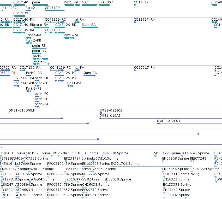Select the porin-RA transcript
The width and height of the screenshot is (222, 199).
click(x=41, y=27)
